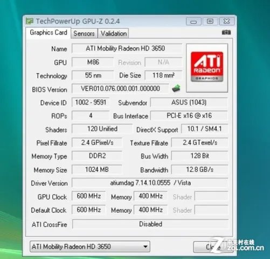The image size is (270, 259).
Task: Click the Pixel Fillrate field 2.4 GPixel/s
Action: [97, 142]
